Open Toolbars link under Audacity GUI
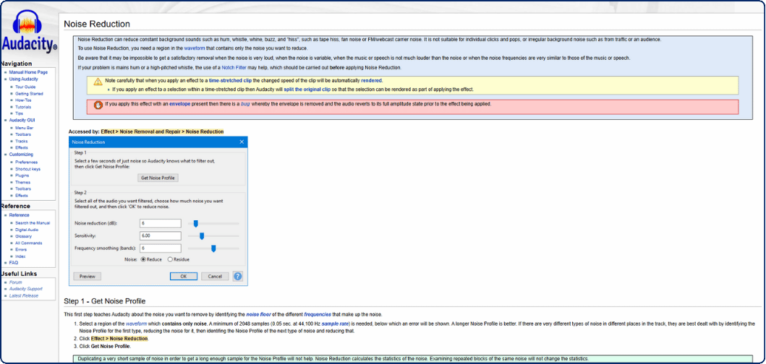 coord(23,134)
